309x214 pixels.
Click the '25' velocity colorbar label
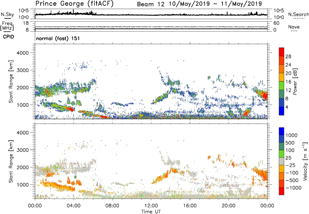click(x=289, y=158)
